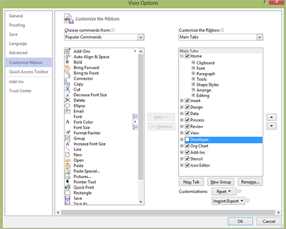This screenshot has height=229, width=286.
Task: Toggle the Org Chart checkbox
Action: coord(187,146)
